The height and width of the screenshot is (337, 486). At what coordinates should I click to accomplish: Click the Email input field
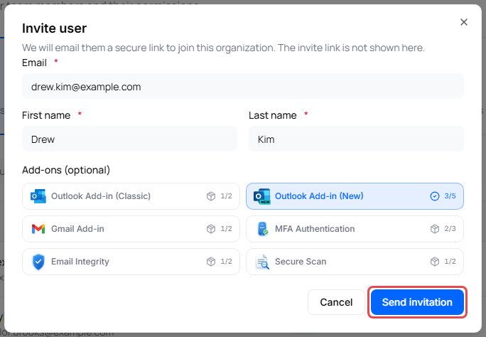click(243, 86)
